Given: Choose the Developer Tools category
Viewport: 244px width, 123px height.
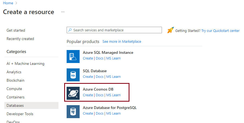Looking at the screenshot, I should pyautogui.click(x=20, y=114).
